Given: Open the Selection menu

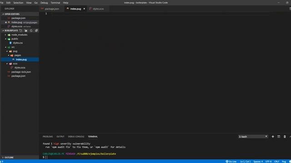Looking at the screenshot, I should [x=18, y=3].
